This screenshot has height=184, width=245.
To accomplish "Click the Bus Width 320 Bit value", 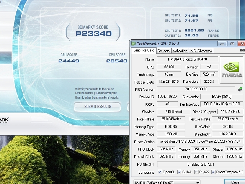I will (x=228, y=127).
